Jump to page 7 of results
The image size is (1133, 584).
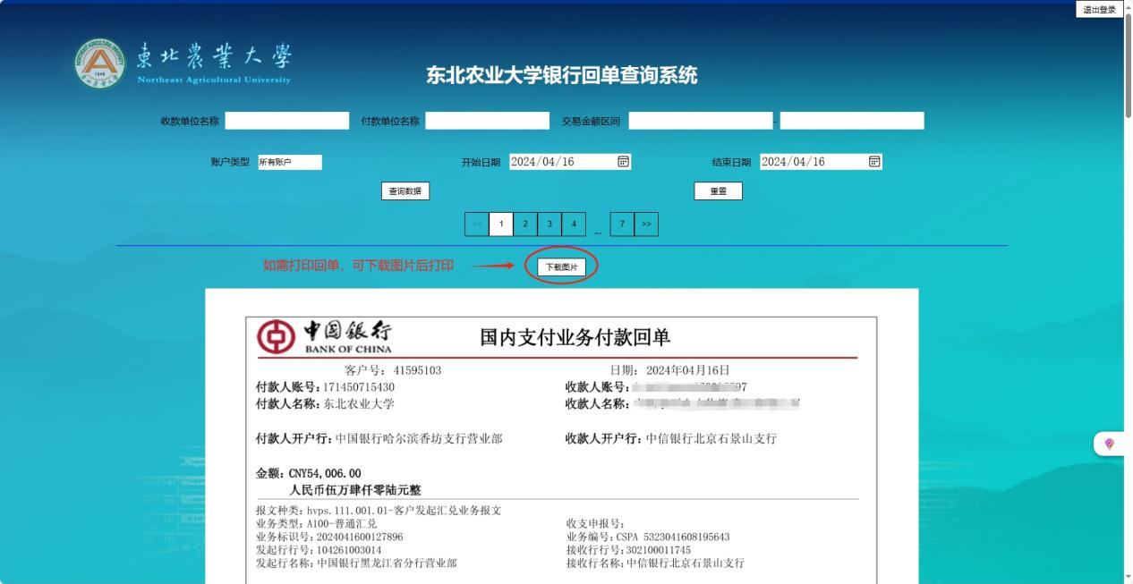click(x=622, y=224)
